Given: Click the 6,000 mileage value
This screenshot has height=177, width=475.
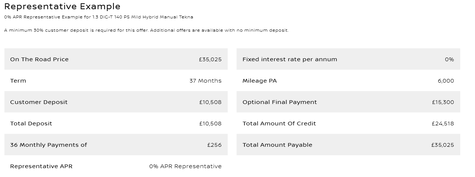Looking at the screenshot, I should [446, 81].
